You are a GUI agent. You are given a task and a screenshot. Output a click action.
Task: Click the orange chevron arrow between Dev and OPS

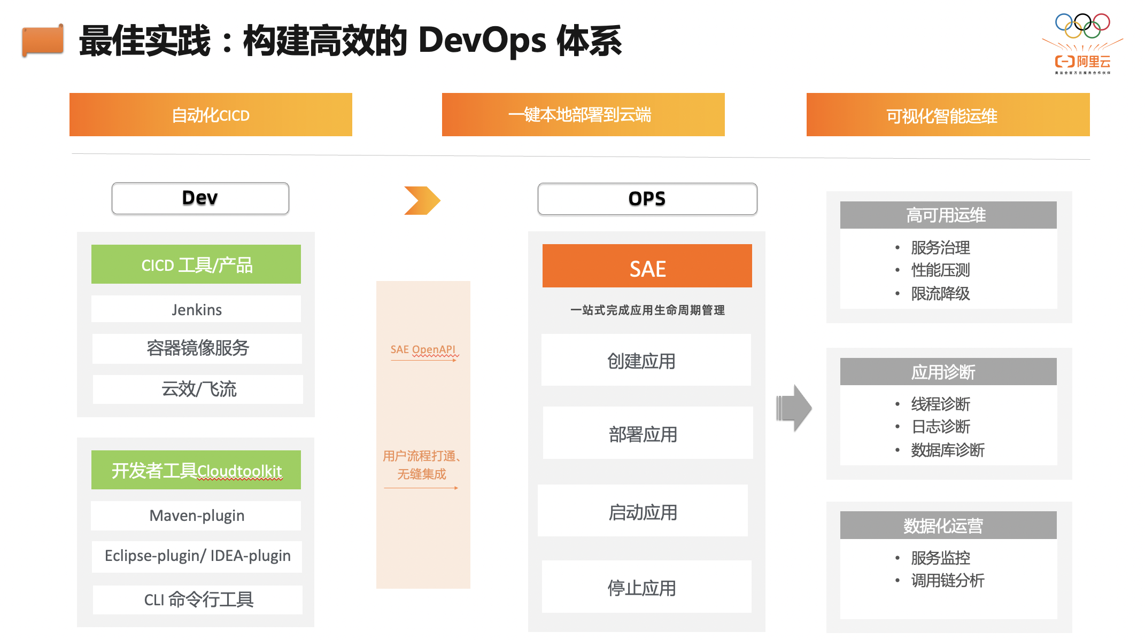422,200
